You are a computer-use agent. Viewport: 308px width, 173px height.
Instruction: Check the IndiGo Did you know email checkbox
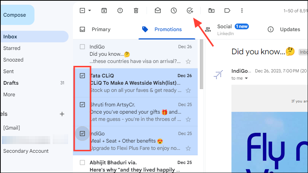tap(82, 47)
